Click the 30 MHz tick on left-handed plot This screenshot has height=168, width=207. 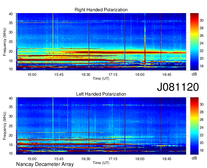[11, 116]
